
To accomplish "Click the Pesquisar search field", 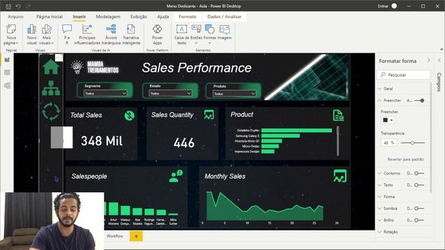I will click(404, 75).
